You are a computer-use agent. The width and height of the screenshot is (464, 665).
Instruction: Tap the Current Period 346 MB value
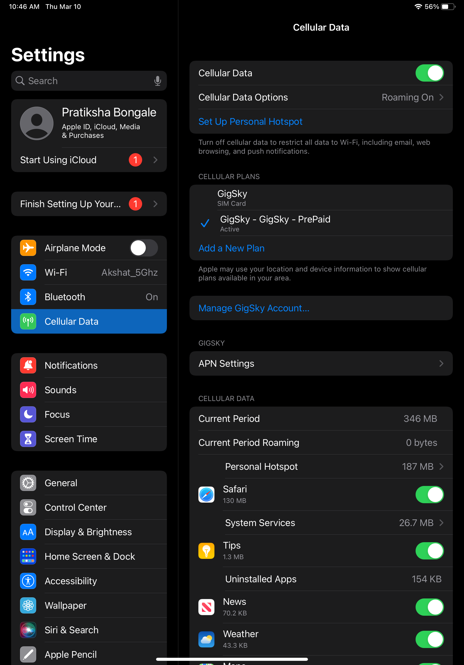(420, 419)
